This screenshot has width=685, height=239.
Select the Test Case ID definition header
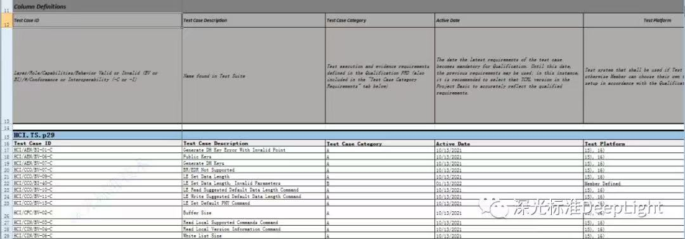98,20
